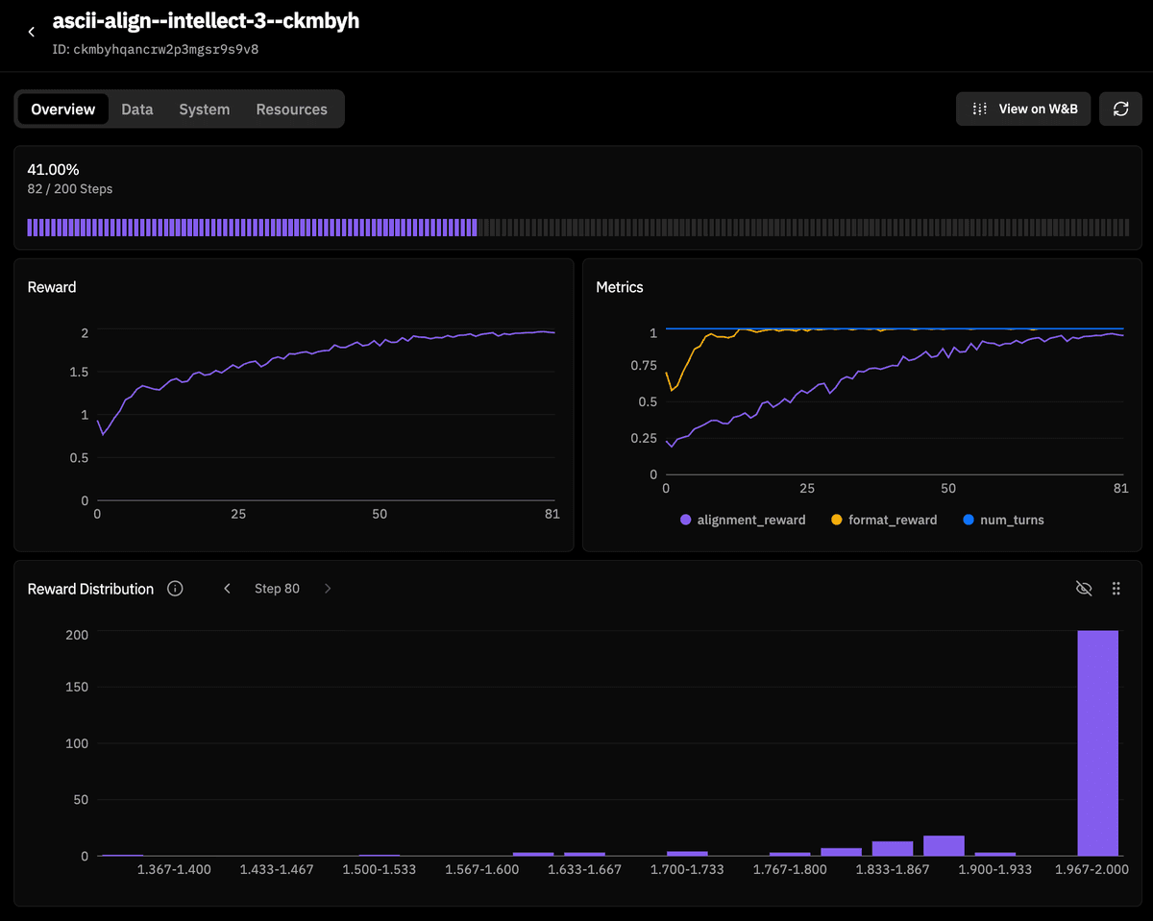Select the Overview tab
The image size is (1153, 921).
pos(62,109)
